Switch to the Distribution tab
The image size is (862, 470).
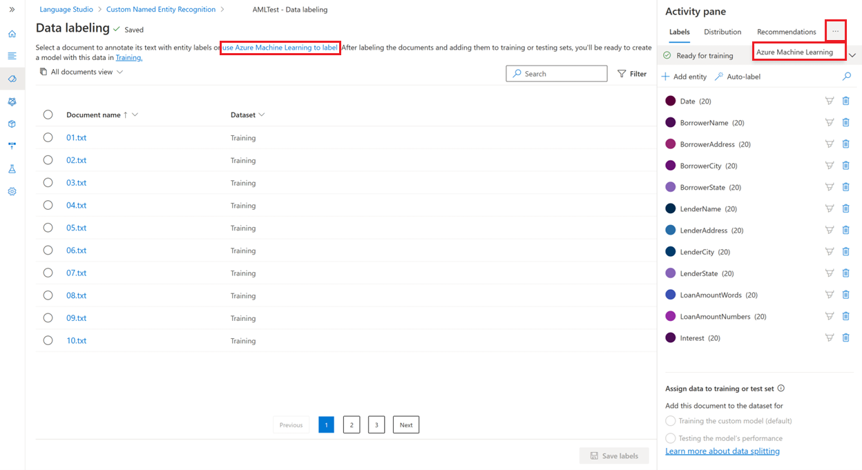(x=722, y=32)
